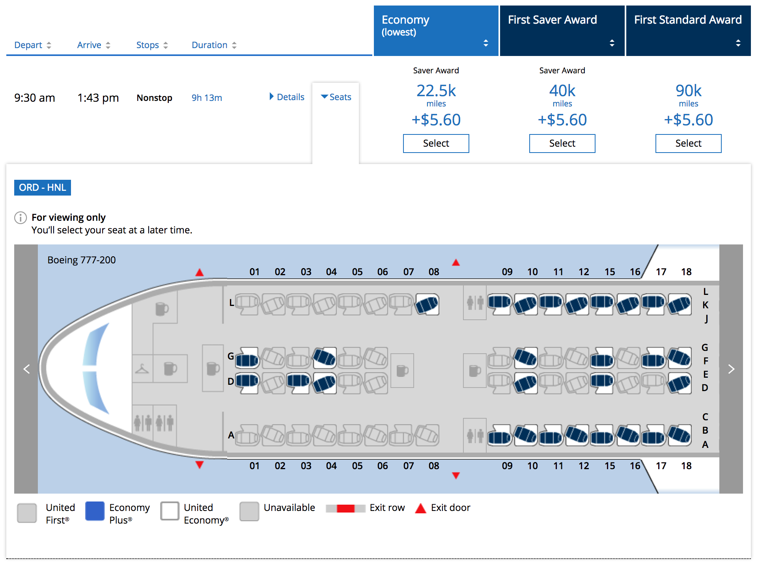The width and height of the screenshot is (758, 563).
Task: Click lavatory icon before row 09 top
Action: click(x=475, y=303)
